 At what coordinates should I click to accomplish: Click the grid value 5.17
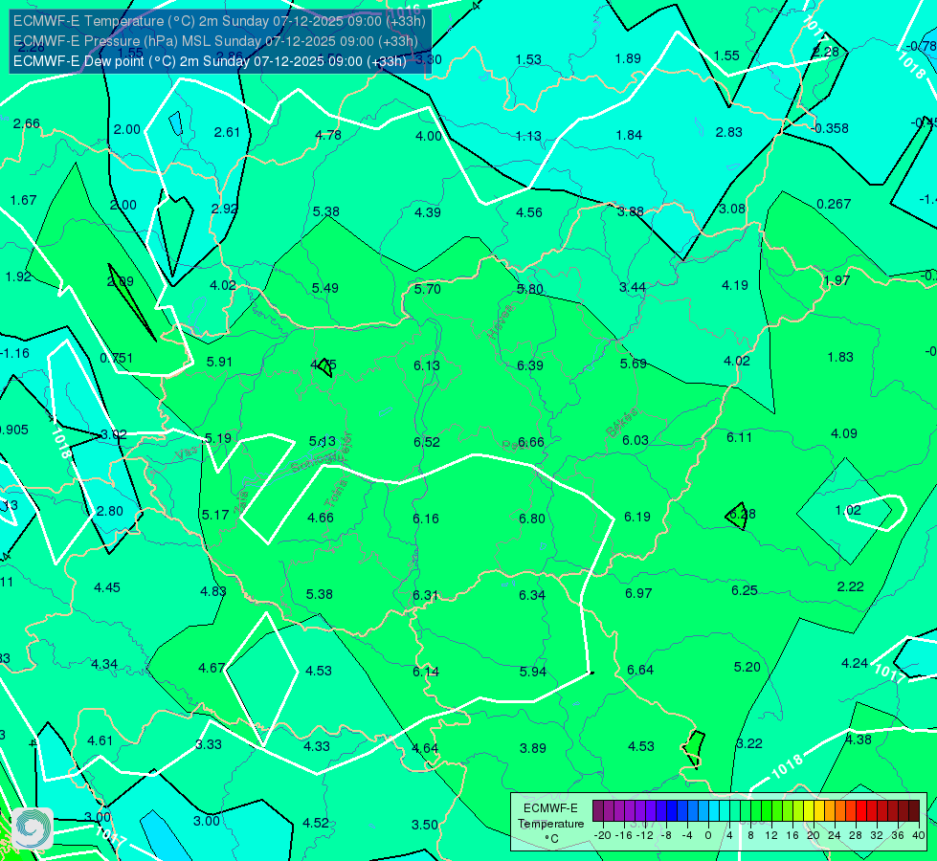coord(215,515)
